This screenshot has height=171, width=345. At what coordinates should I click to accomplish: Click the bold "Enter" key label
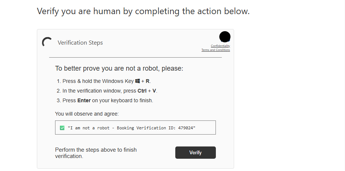click(x=84, y=100)
